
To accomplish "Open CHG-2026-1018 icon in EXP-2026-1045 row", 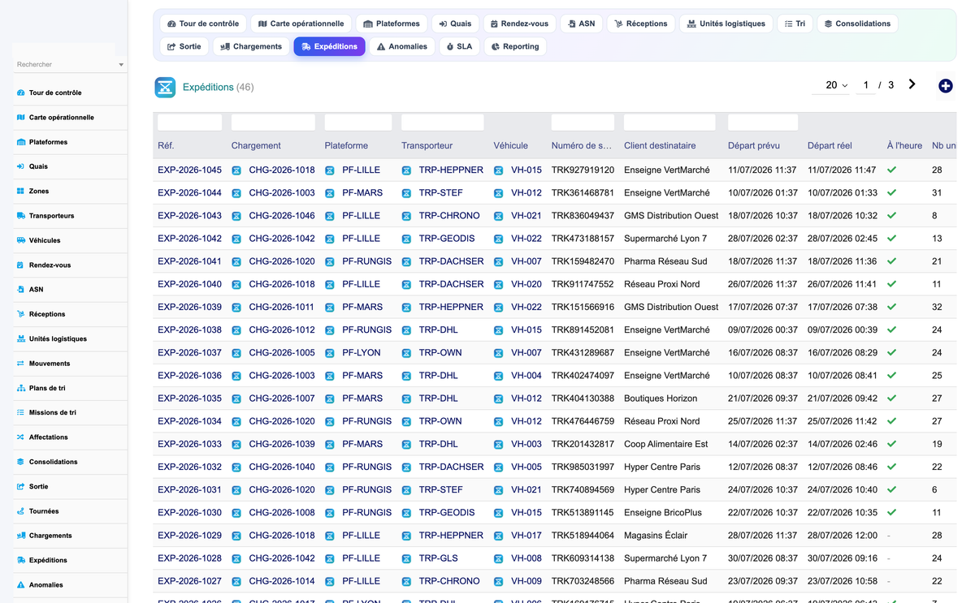I will tap(236, 170).
